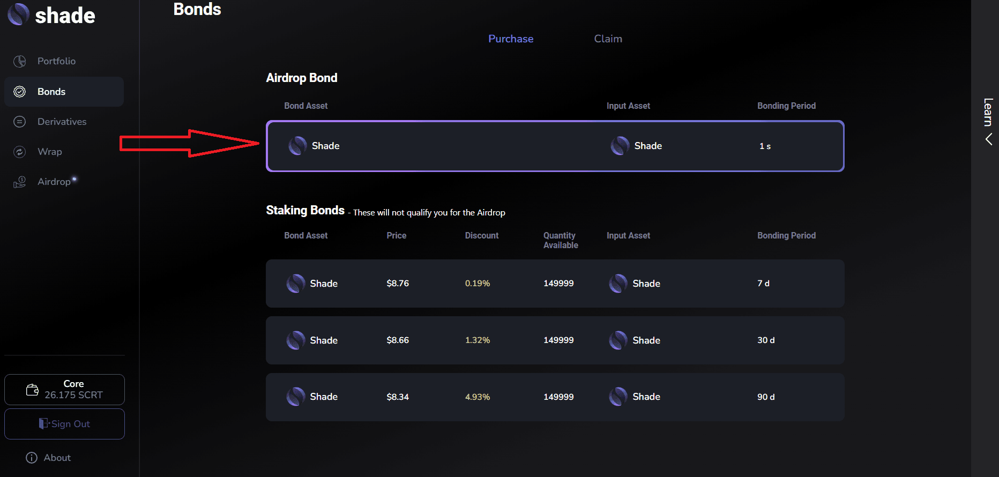Viewport: 999px width, 477px height.
Task: Click the 1.32% discount value
Action: pyautogui.click(x=478, y=340)
